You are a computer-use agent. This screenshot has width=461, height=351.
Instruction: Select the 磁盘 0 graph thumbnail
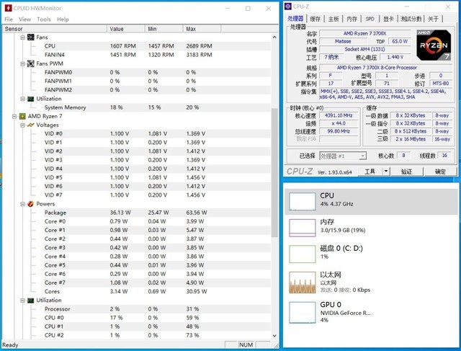[x=303, y=254]
